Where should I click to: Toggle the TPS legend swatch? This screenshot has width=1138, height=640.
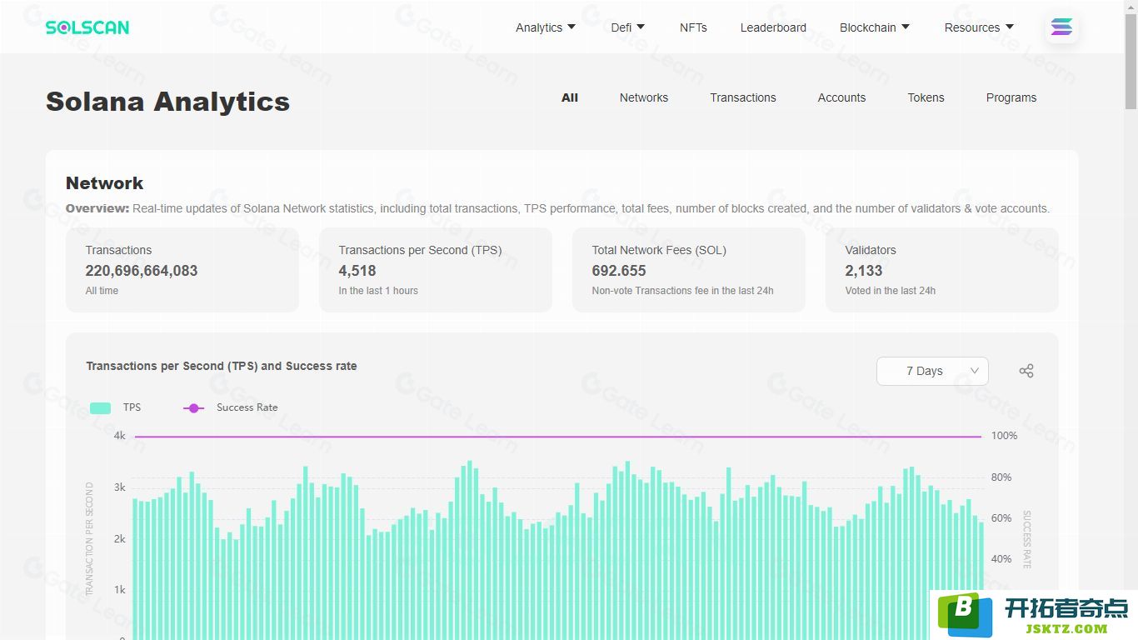(100, 407)
